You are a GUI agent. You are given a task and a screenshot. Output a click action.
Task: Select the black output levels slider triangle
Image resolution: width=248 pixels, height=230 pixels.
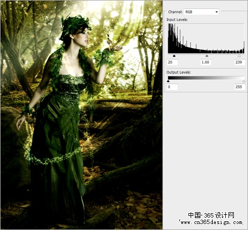pos(168,81)
